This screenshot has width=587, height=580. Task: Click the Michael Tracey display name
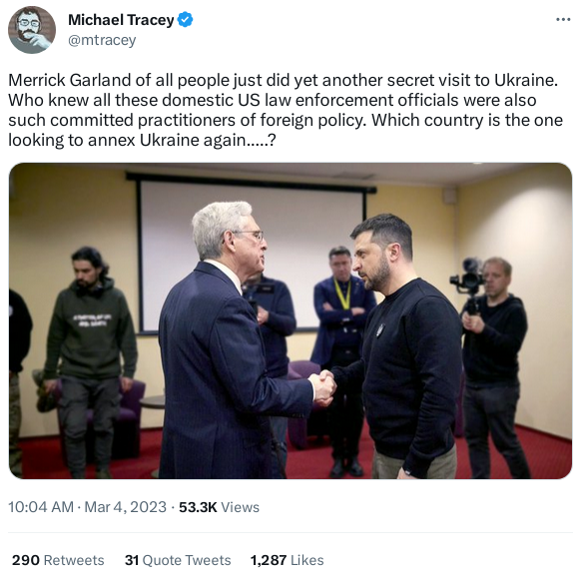[121, 20]
